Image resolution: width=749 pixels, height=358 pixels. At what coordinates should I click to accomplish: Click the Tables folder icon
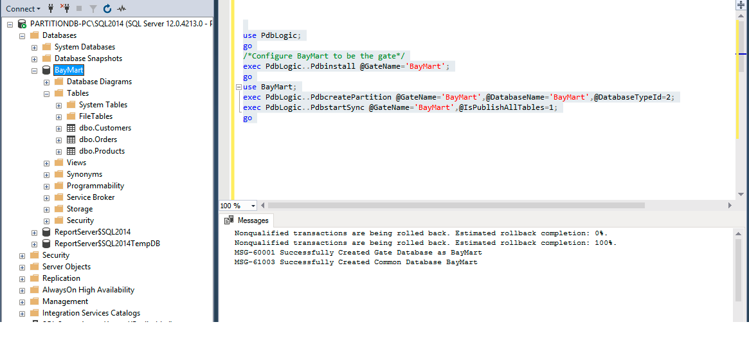point(59,93)
